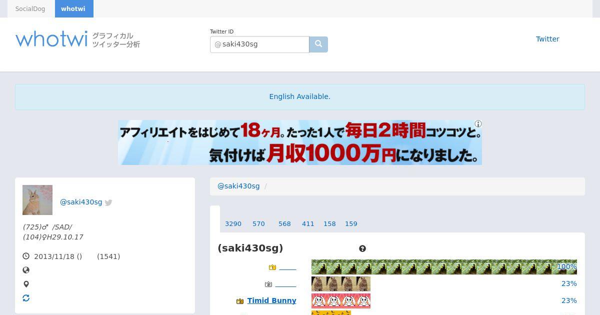The height and width of the screenshot is (315, 600).
Task: Click the silver second-rank crown icon
Action: point(268,284)
